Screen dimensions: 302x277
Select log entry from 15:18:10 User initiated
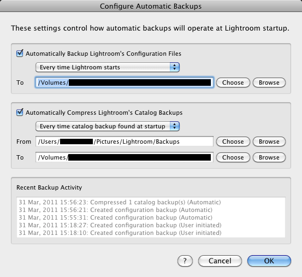[120, 233]
